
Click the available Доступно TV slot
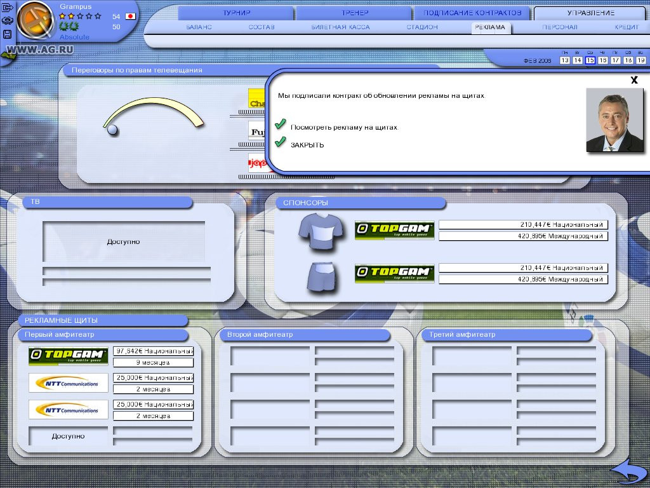[x=124, y=241]
